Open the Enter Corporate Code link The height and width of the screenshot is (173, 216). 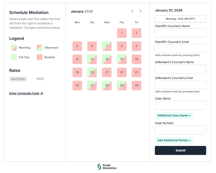click(26, 93)
